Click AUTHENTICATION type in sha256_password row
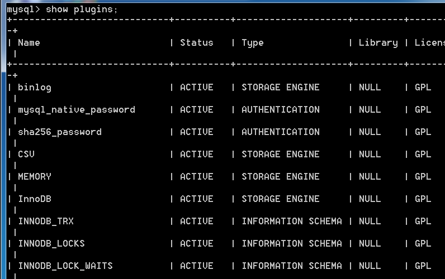Image resolution: width=445 pixels, height=279 pixels. 280,132
